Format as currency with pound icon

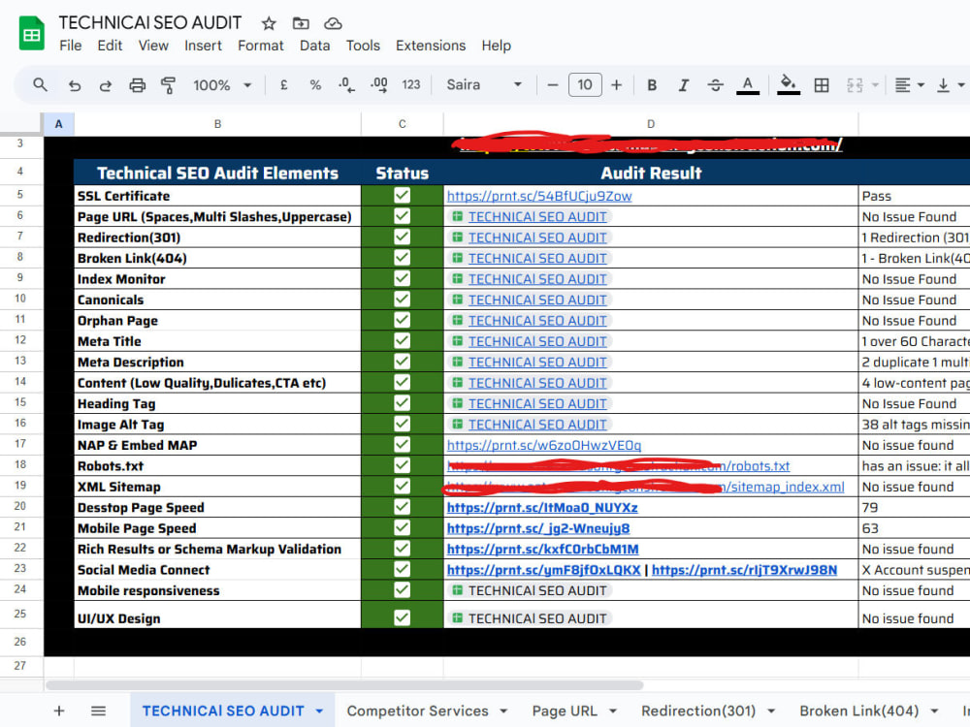pos(283,85)
